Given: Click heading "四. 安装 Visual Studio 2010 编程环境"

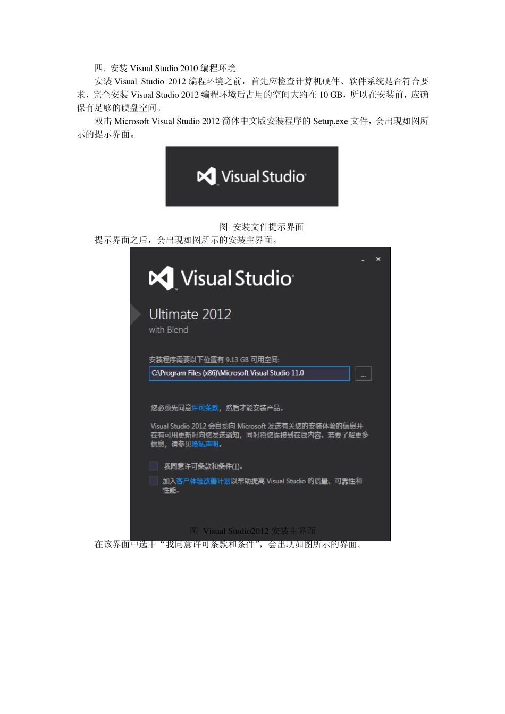Looking at the screenshot, I should (x=165, y=68).
